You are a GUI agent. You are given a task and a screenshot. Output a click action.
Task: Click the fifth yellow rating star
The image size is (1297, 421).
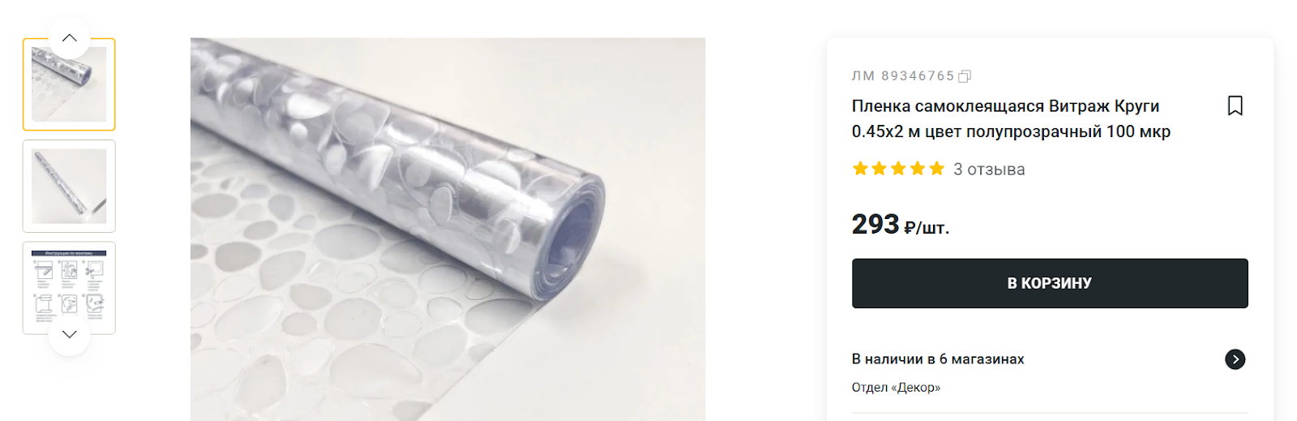coord(937,169)
